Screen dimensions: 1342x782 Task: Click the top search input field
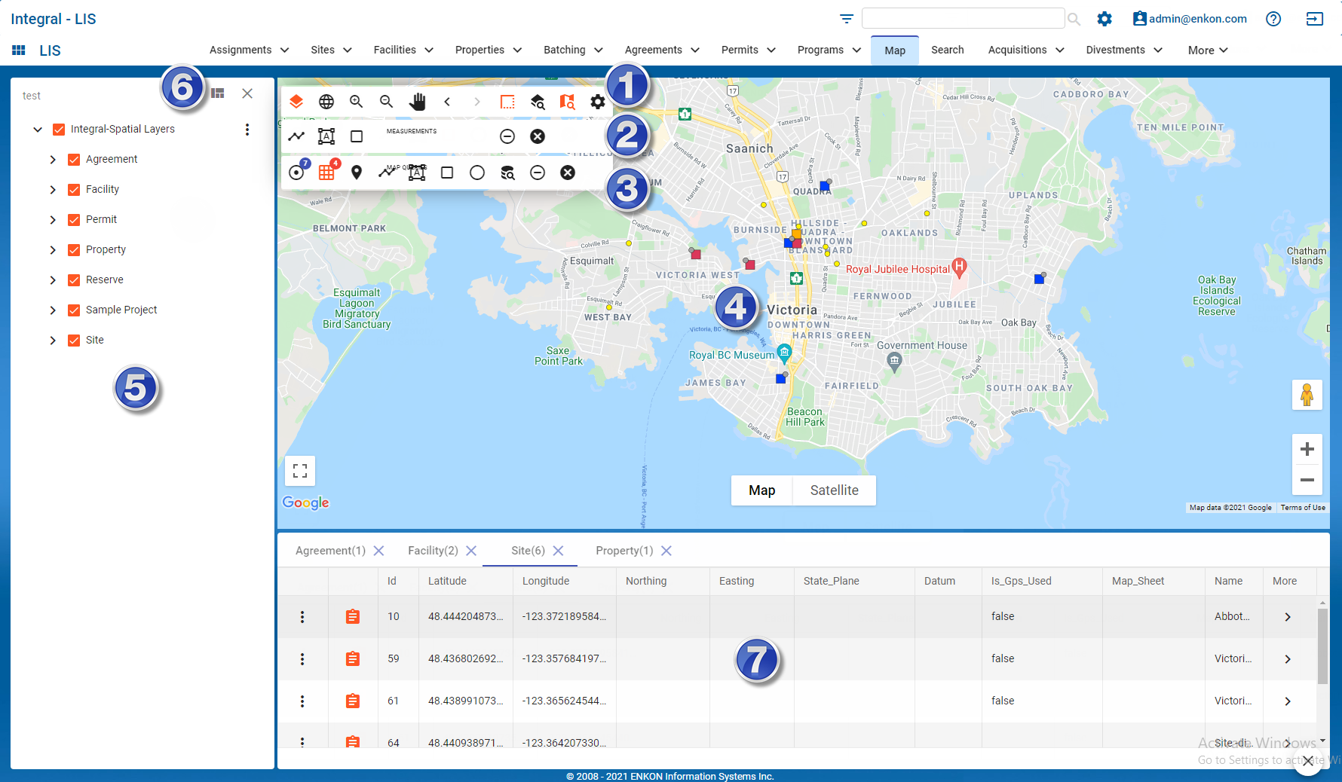[962, 19]
